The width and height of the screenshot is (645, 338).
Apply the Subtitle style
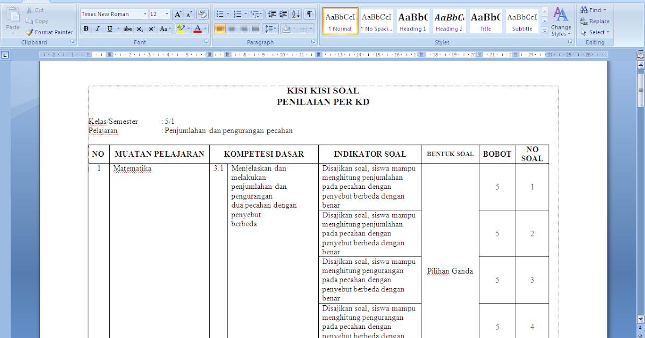point(522,21)
